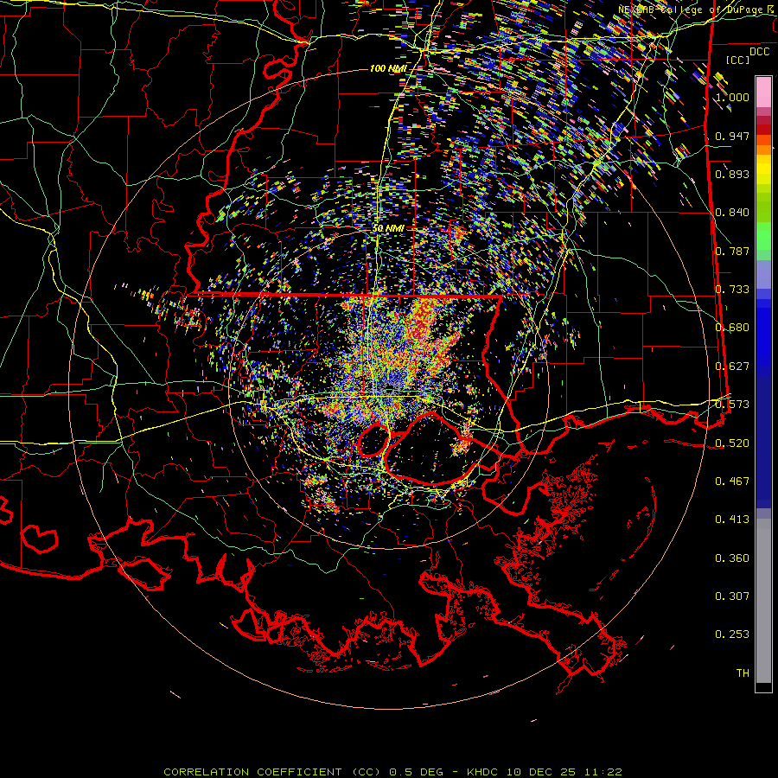Viewport: 778px width, 778px height.
Task: Pick the gray segment of the color bar
Action: click(x=763, y=601)
